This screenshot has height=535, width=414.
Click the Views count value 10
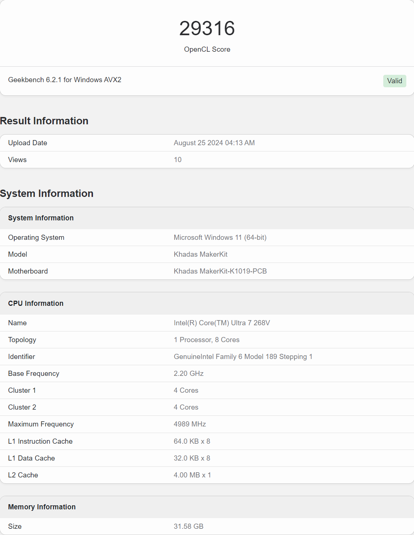[x=178, y=160]
